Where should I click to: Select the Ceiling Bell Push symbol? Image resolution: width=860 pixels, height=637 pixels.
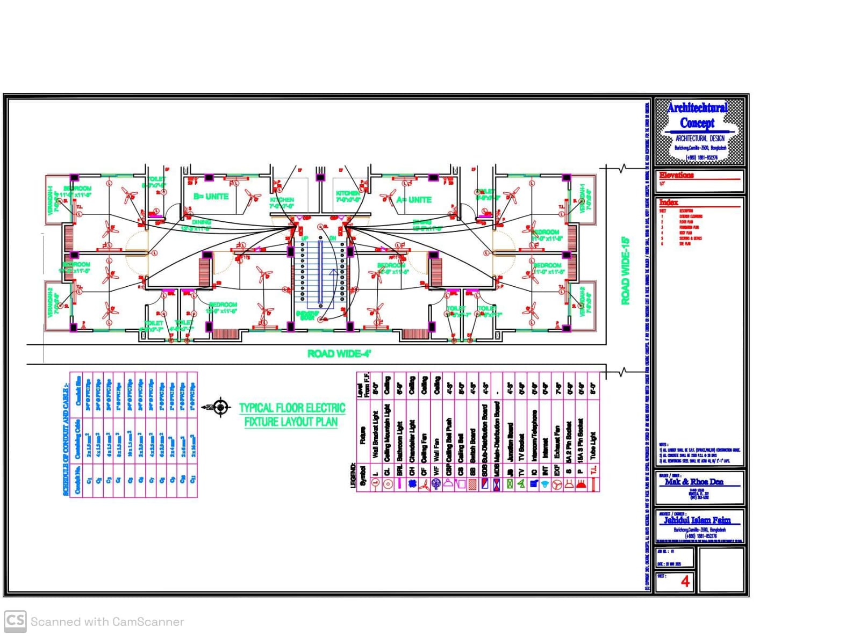[448, 483]
